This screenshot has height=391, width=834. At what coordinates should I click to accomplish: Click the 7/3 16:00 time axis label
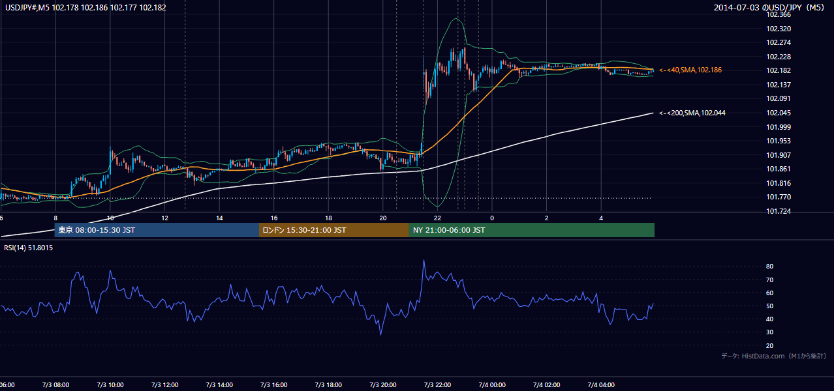click(x=274, y=384)
